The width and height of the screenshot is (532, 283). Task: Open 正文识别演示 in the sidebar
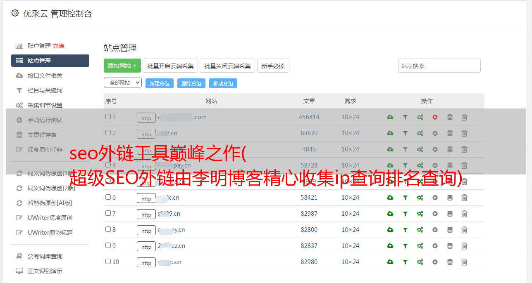click(x=45, y=271)
